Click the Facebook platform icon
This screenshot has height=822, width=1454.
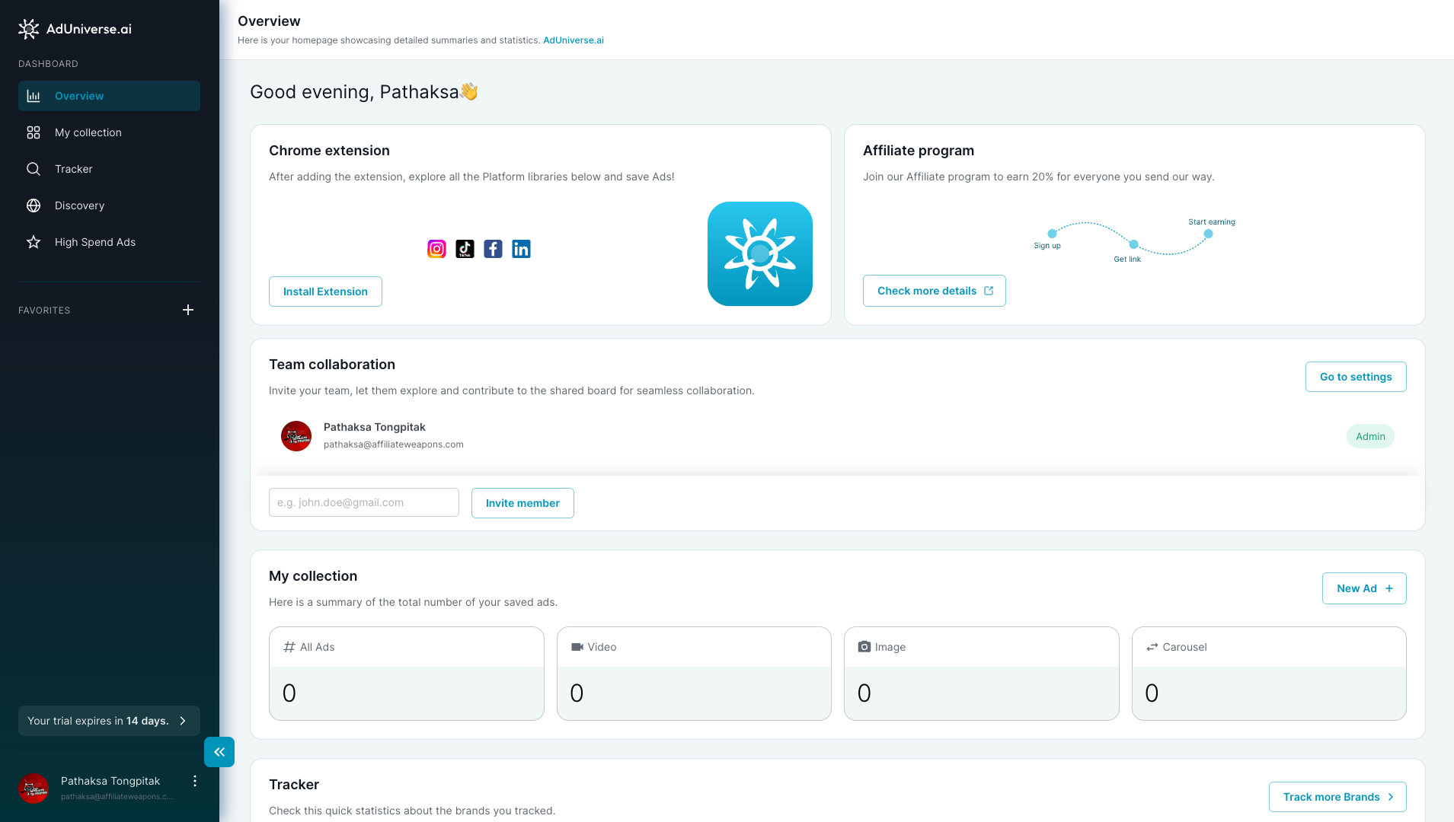(x=493, y=249)
